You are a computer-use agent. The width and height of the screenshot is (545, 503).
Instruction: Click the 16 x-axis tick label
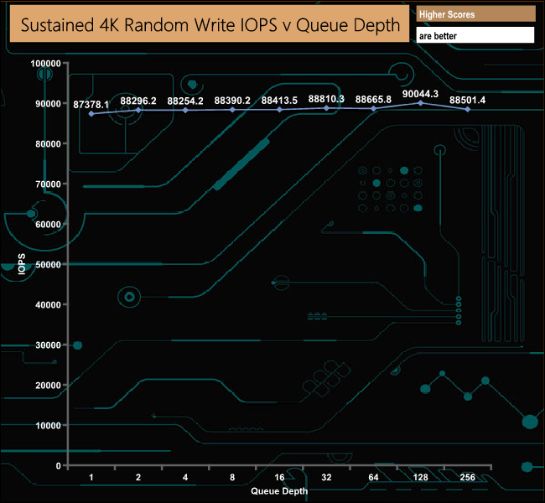point(279,477)
